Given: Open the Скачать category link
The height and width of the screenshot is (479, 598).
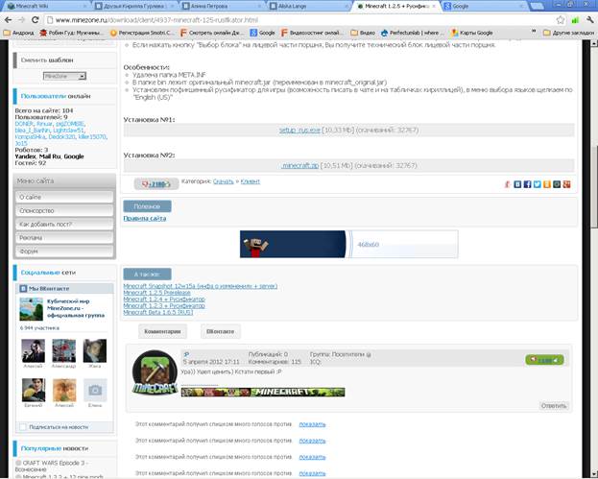Looking at the screenshot, I should [223, 181].
